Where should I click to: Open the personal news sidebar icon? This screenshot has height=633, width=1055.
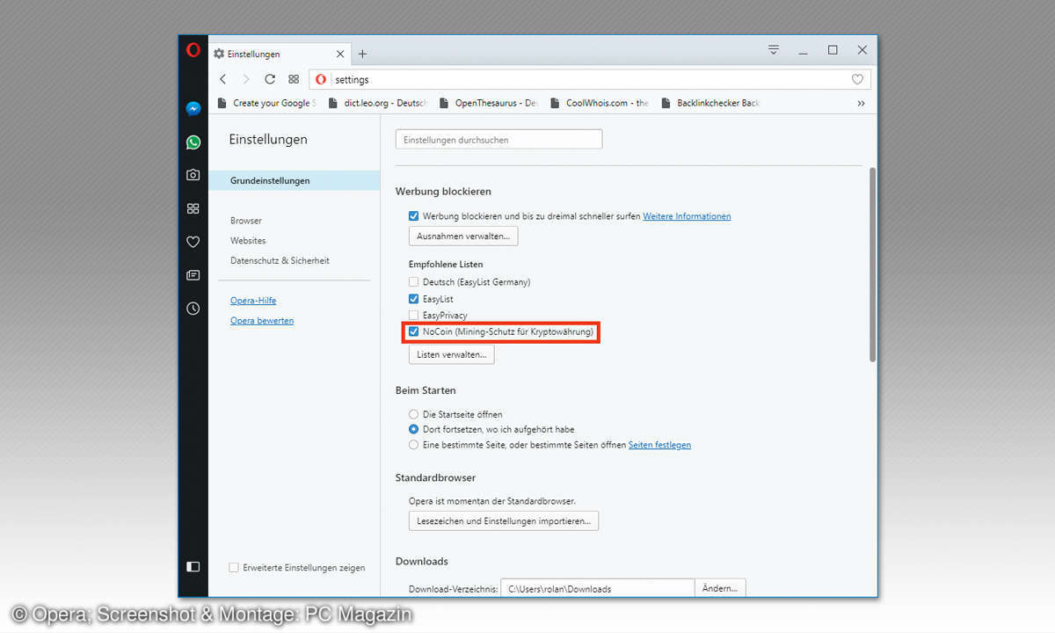click(193, 275)
